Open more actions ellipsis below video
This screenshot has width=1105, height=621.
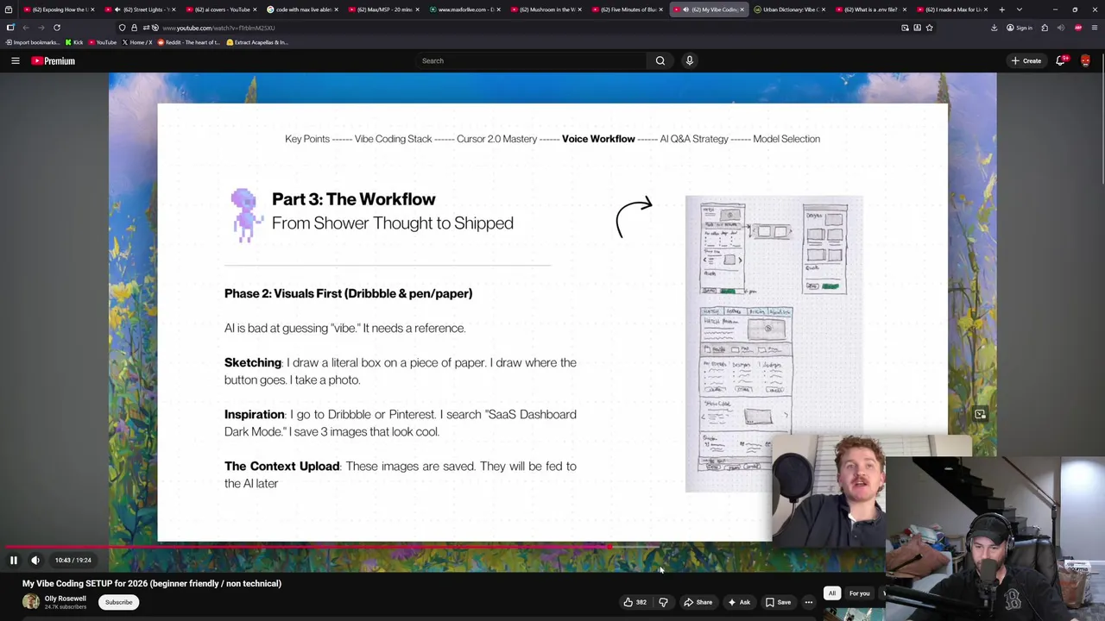(x=809, y=602)
